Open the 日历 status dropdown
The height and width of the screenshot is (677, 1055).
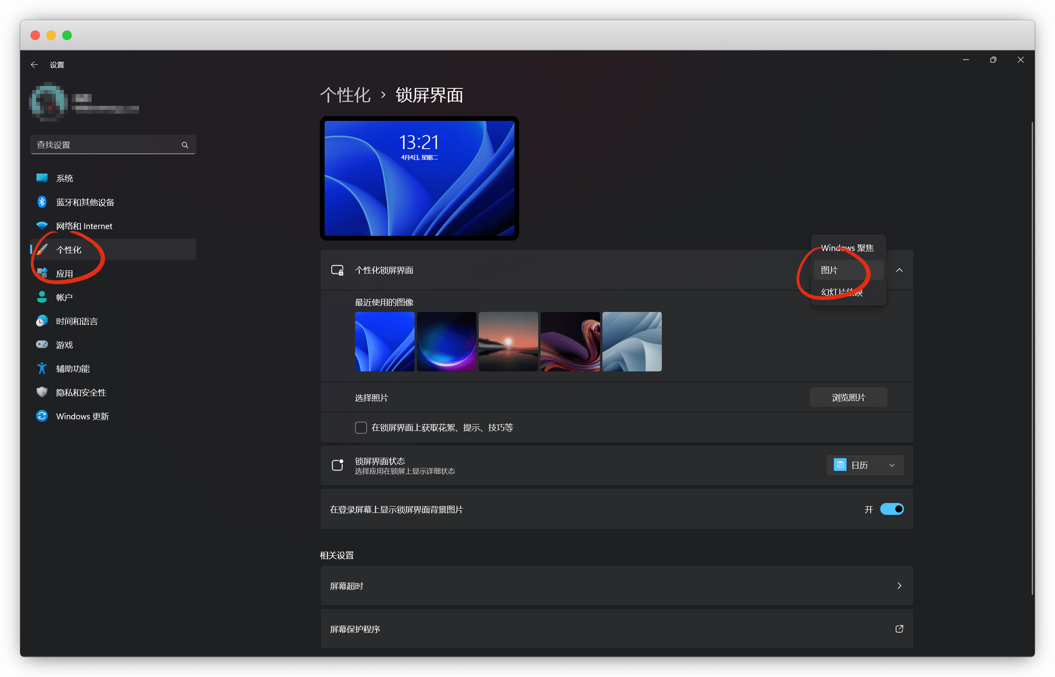click(865, 465)
